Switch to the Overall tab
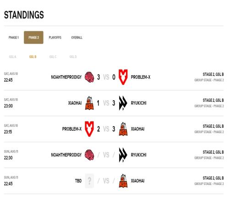This screenshot has height=202, width=229. [77, 38]
